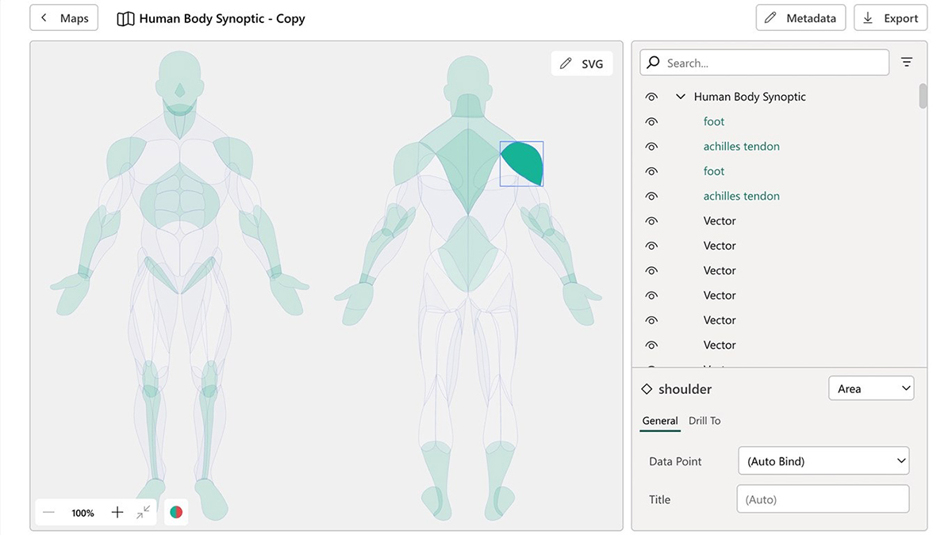Zoom in with the plus icon
This screenshot has width=952, height=535.
[x=117, y=512]
